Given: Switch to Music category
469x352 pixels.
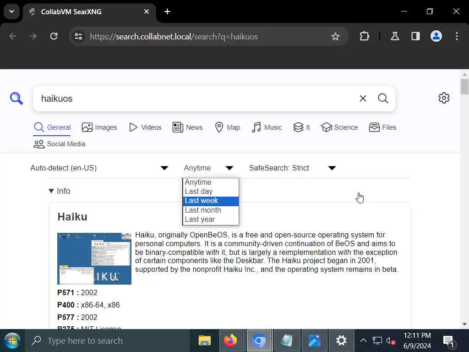Looking at the screenshot, I should pyautogui.click(x=267, y=127).
